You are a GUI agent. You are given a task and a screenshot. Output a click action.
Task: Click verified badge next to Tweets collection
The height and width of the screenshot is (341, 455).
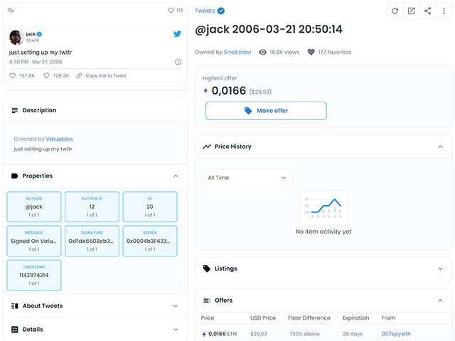tap(221, 11)
